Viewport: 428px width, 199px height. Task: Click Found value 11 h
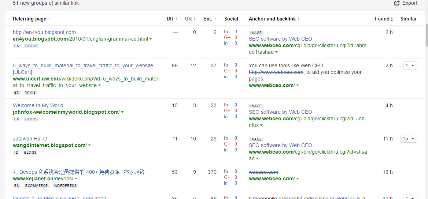tap(388, 139)
